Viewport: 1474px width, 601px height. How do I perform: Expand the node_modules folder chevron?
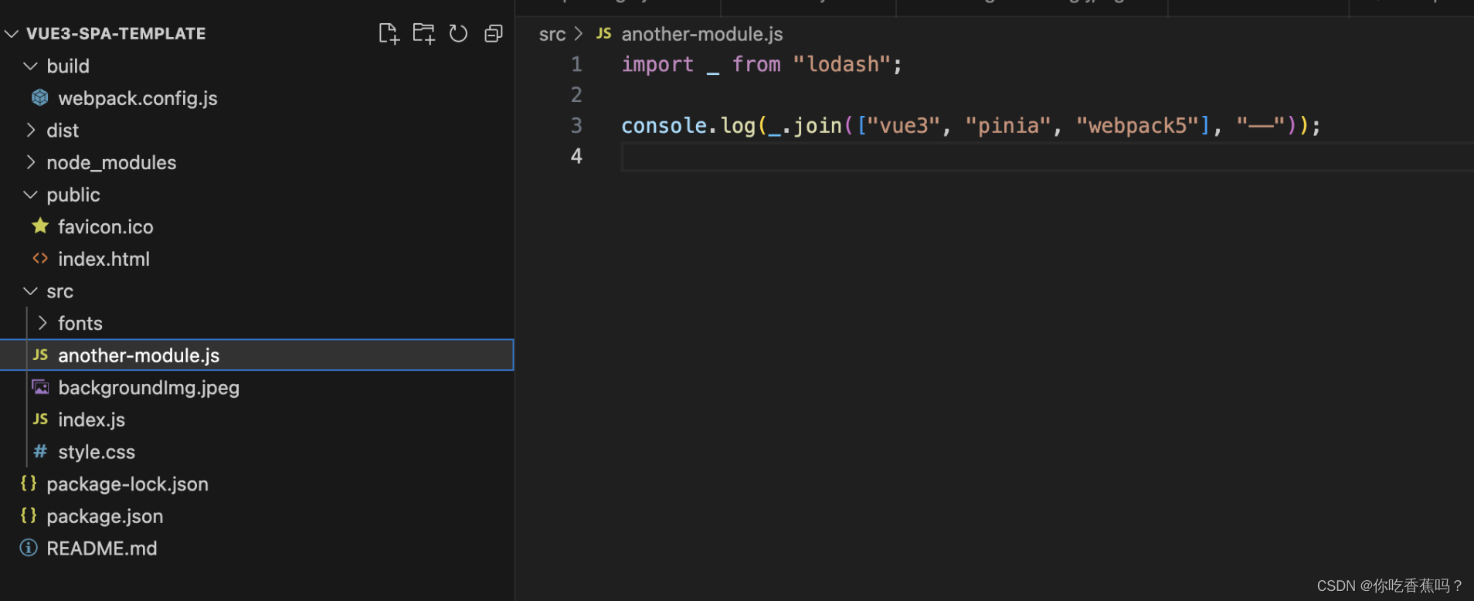click(x=30, y=162)
